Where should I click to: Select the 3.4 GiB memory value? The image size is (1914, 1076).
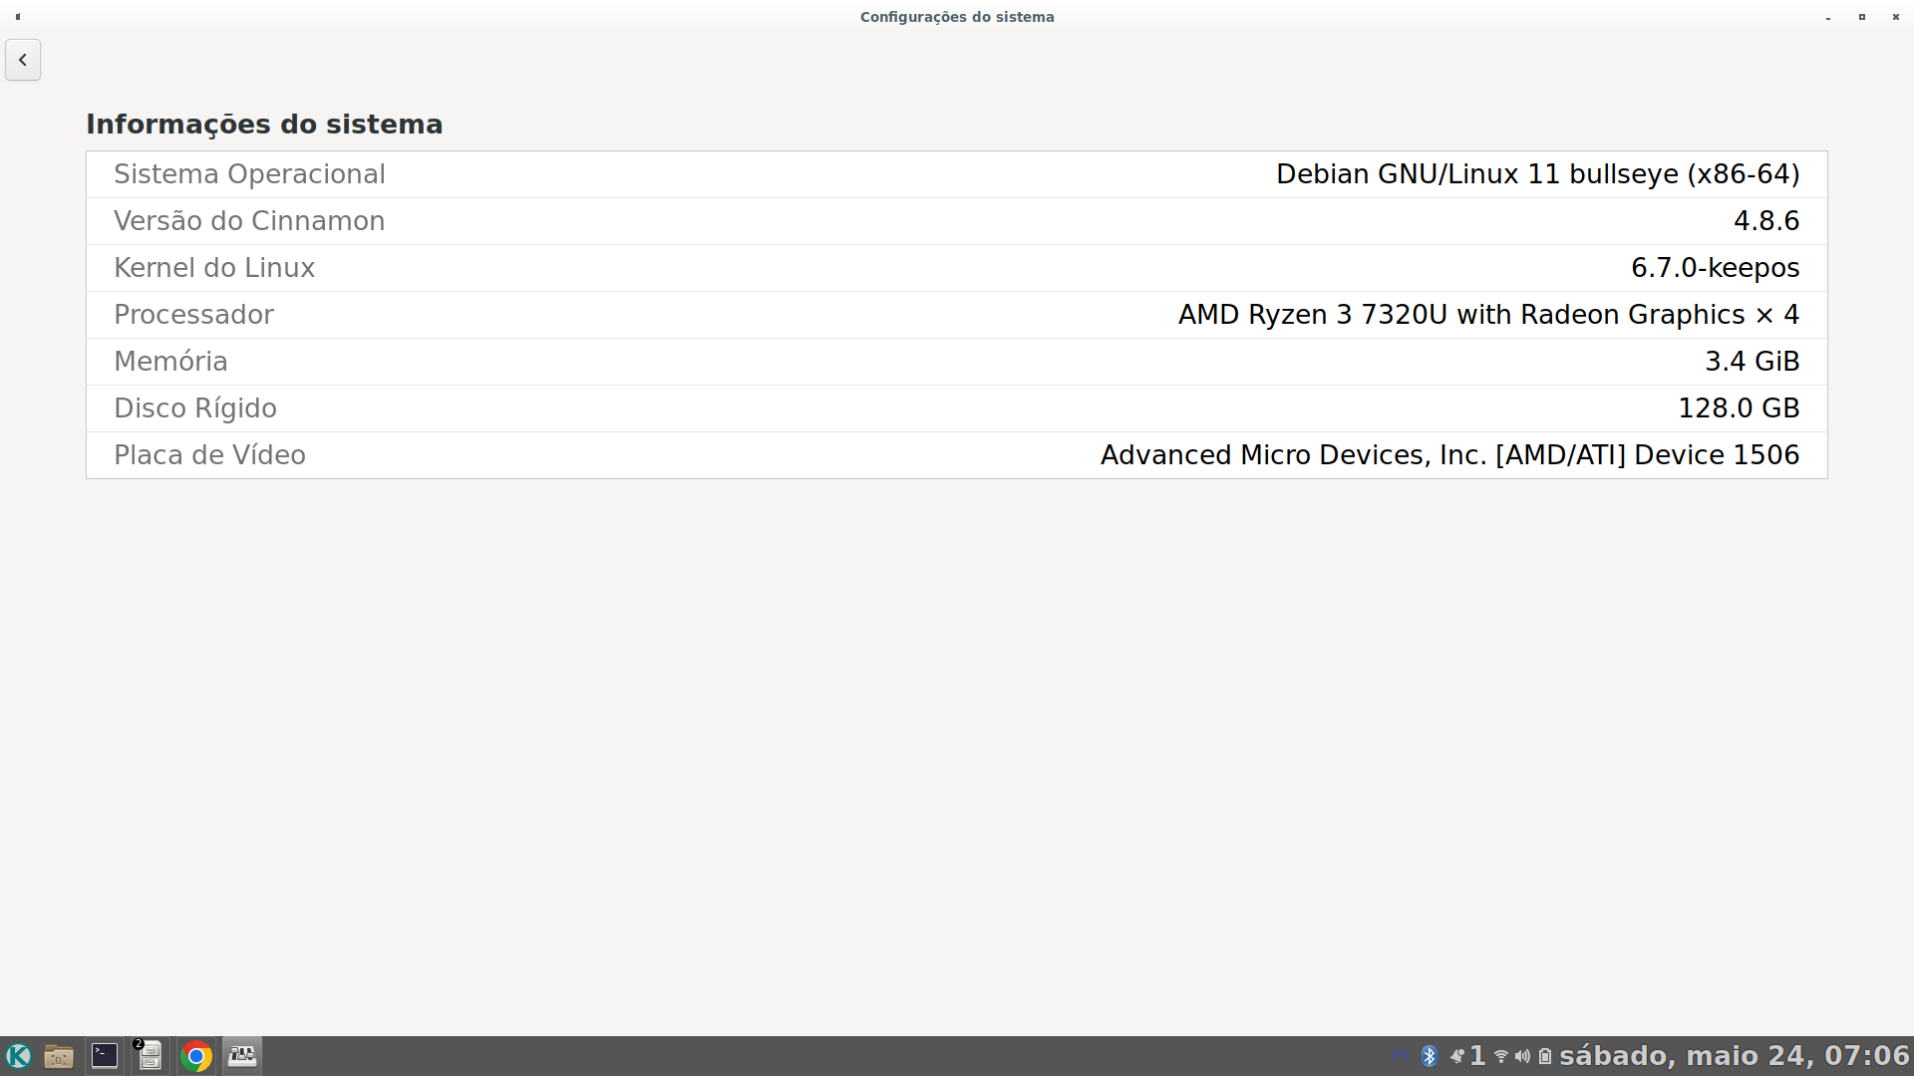(x=1753, y=362)
